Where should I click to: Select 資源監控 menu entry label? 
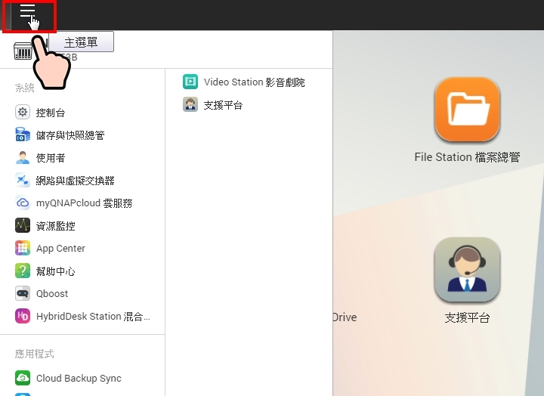point(55,226)
